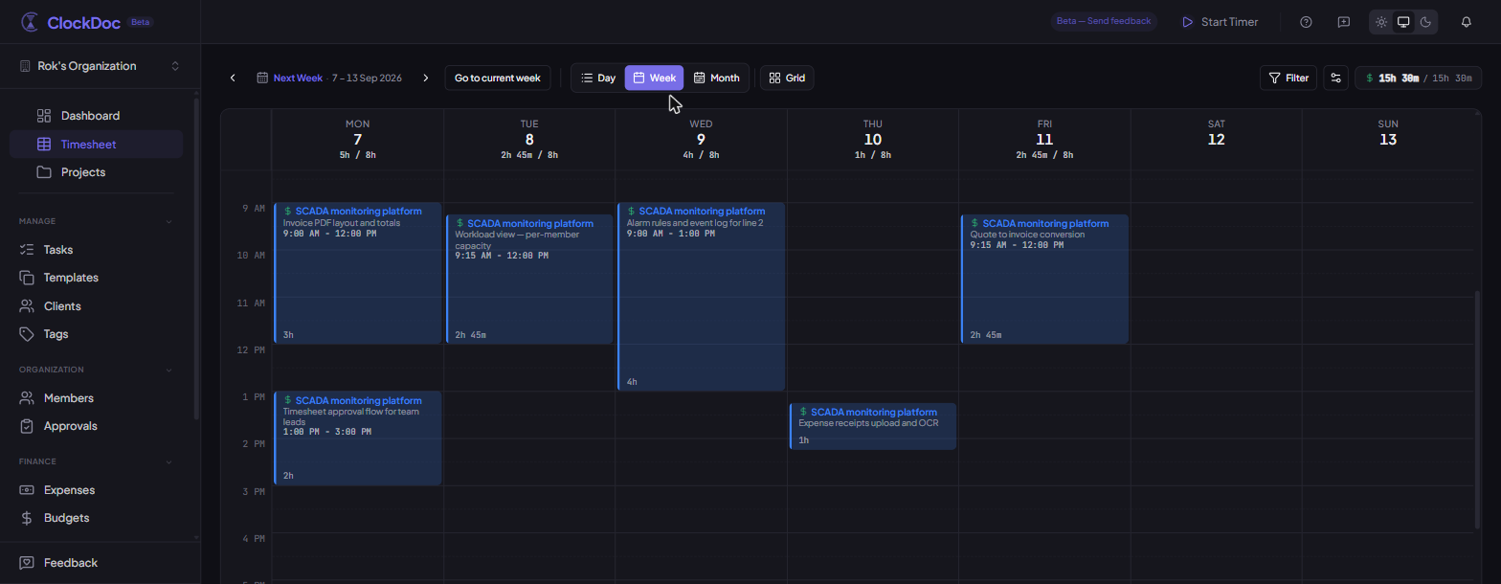Image resolution: width=1501 pixels, height=584 pixels.
Task: Go to Clients page
Action: (x=96, y=306)
